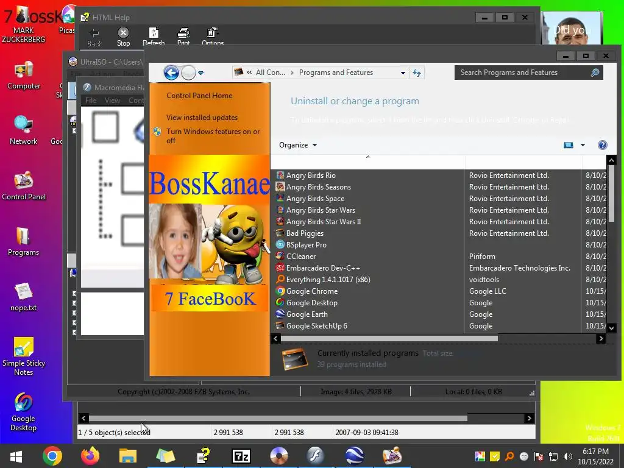624x468 pixels.
Task: Click Print in HTML Help toolbar
Action: (x=183, y=37)
